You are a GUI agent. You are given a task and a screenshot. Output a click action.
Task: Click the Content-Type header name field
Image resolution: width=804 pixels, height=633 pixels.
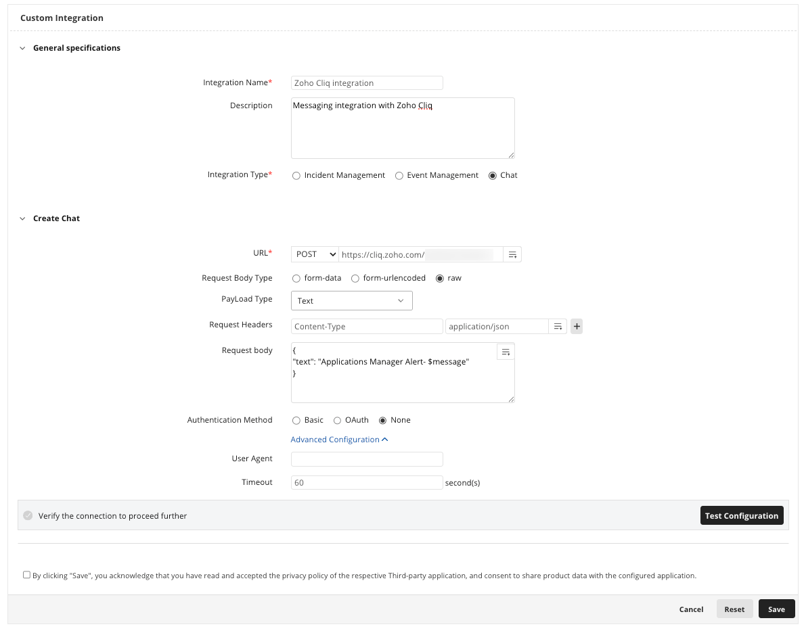coord(367,327)
